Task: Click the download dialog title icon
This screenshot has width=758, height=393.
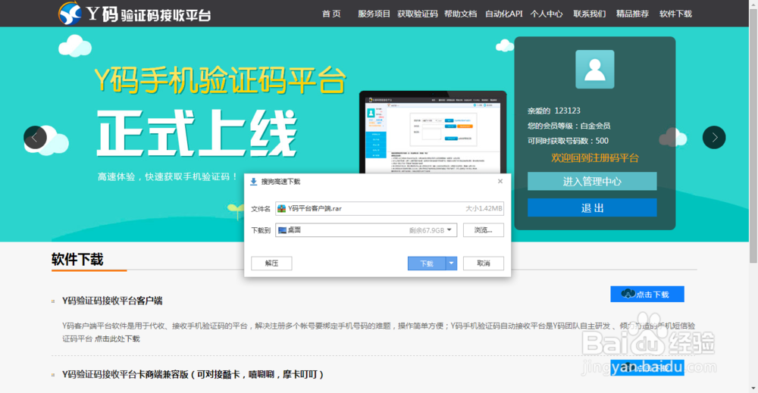Action: pyautogui.click(x=253, y=182)
